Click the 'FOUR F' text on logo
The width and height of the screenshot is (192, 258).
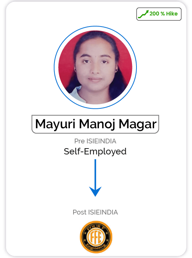click(96, 227)
